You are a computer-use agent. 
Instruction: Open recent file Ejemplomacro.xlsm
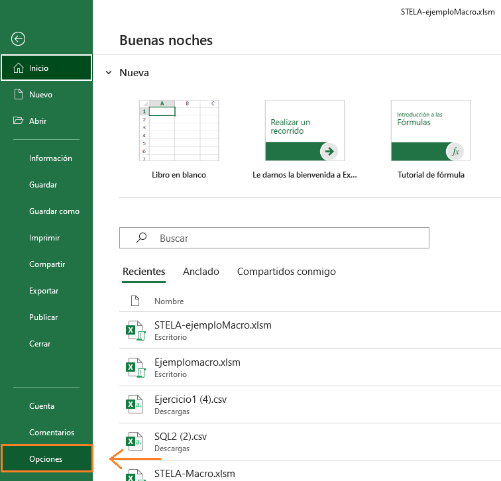click(x=310, y=368)
